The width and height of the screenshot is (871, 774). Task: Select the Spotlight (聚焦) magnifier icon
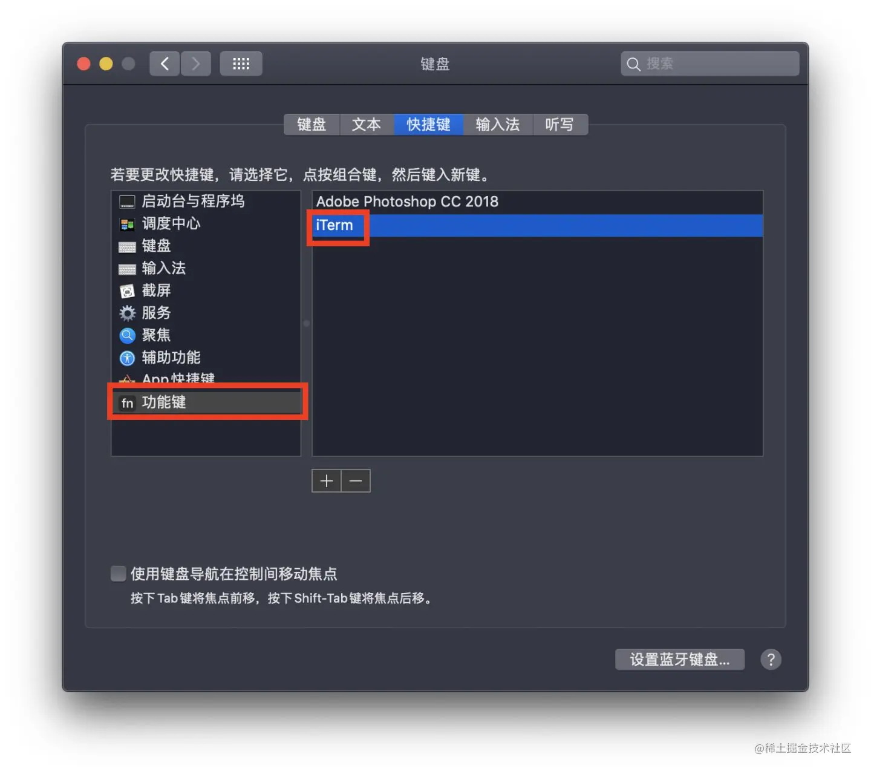coord(127,336)
